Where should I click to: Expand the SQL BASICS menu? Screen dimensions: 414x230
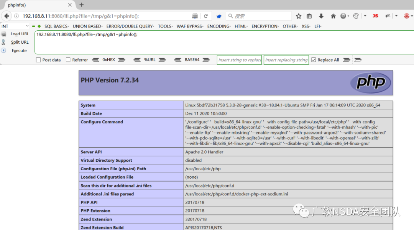[57, 26]
